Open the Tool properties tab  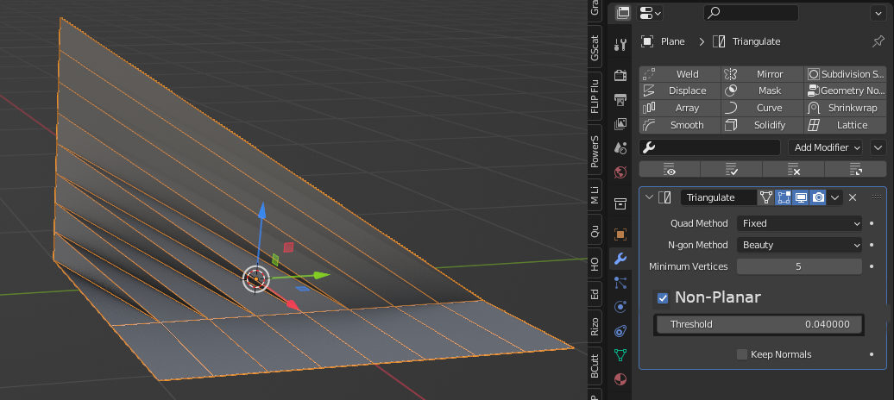coord(620,44)
